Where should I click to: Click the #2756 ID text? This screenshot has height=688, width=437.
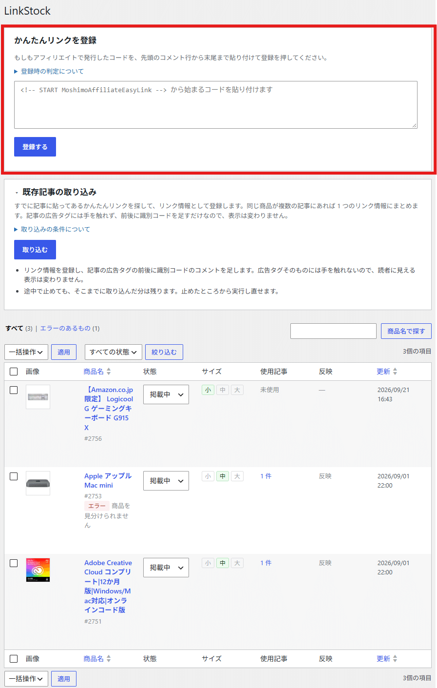point(93,438)
